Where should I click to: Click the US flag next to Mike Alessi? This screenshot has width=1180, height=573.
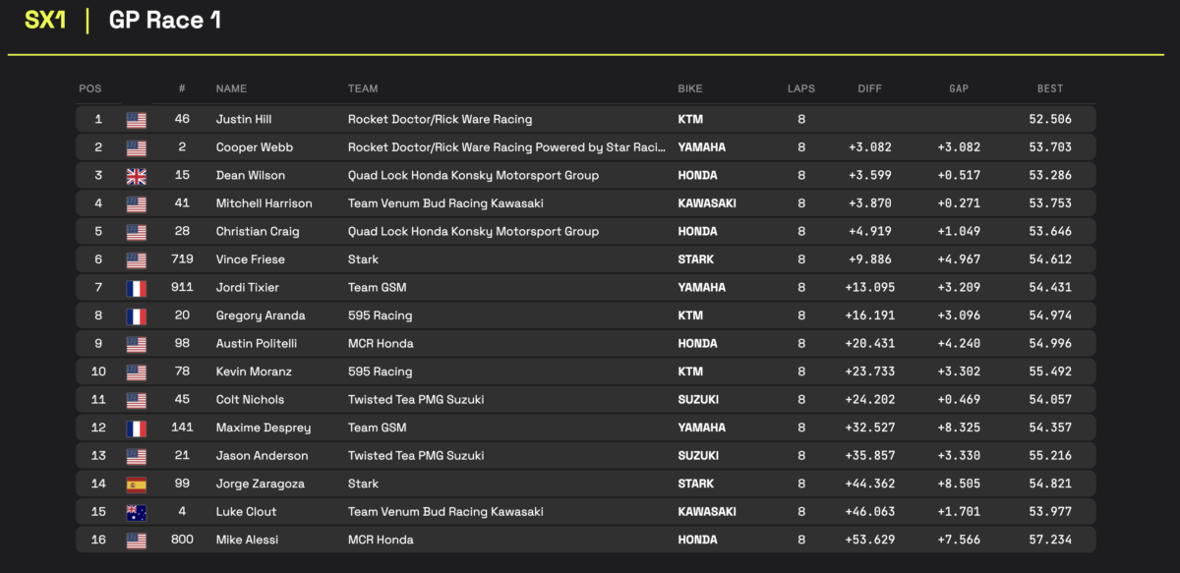[x=136, y=540]
